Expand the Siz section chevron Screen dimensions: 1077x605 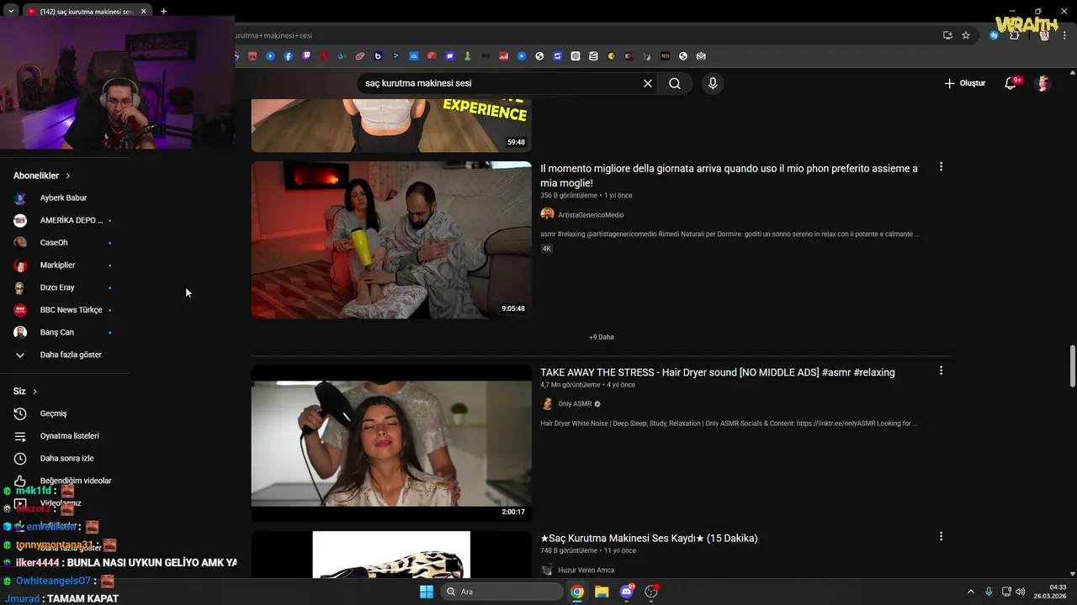[34, 392]
